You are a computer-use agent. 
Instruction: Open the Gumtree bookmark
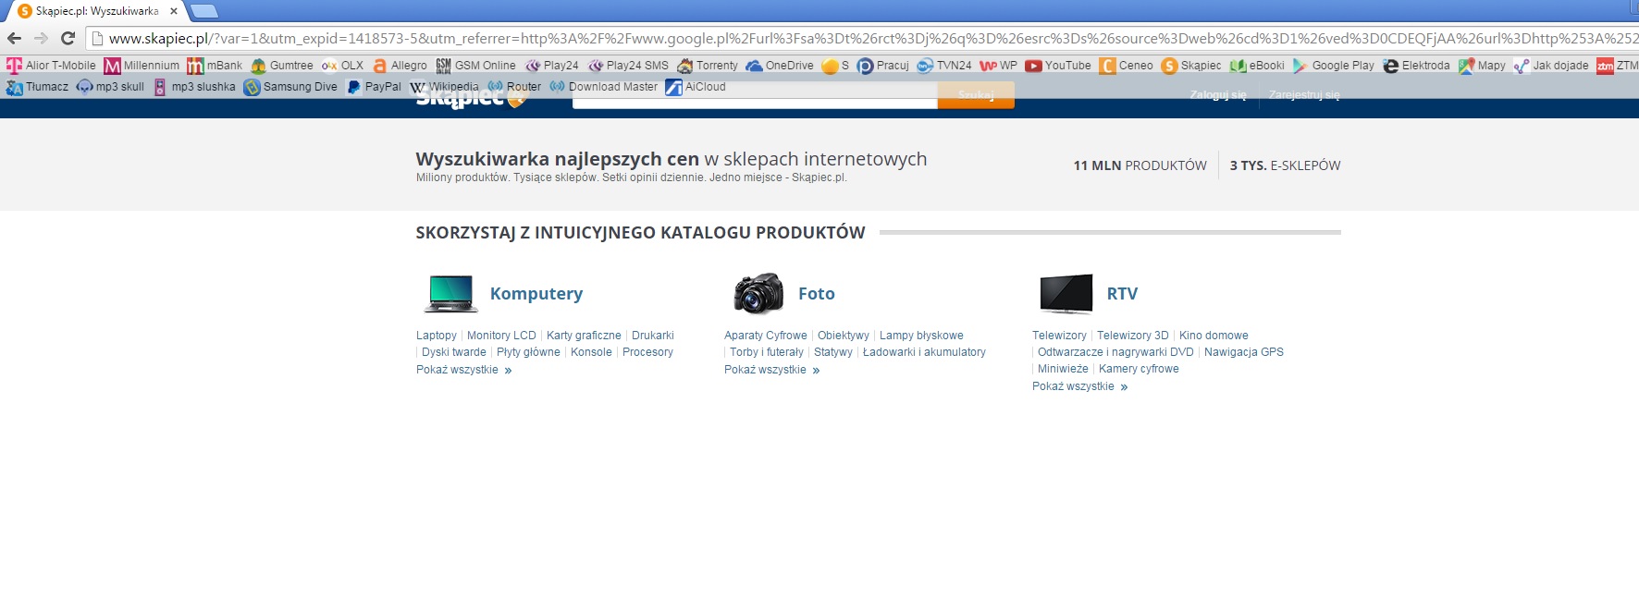(x=282, y=66)
